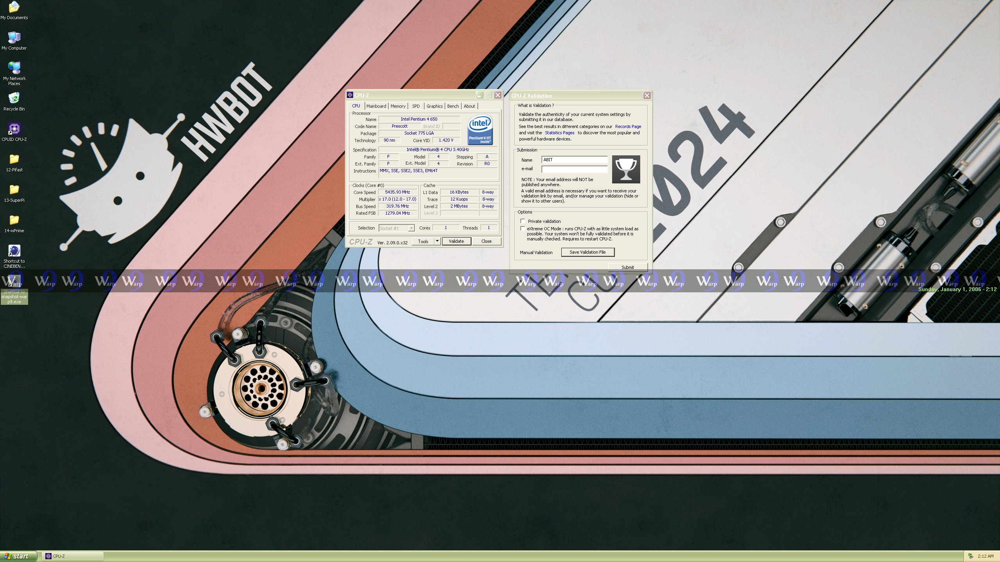
Task: Launch Shortcut to CINEBENCH icon
Action: [x=14, y=256]
